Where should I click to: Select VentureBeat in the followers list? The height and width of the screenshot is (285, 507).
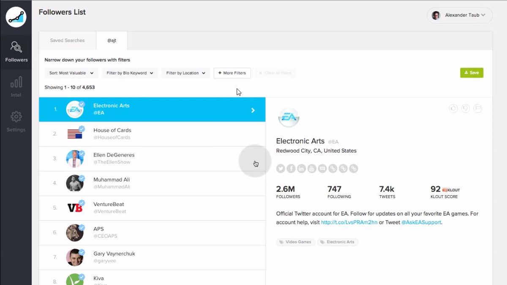click(x=152, y=208)
